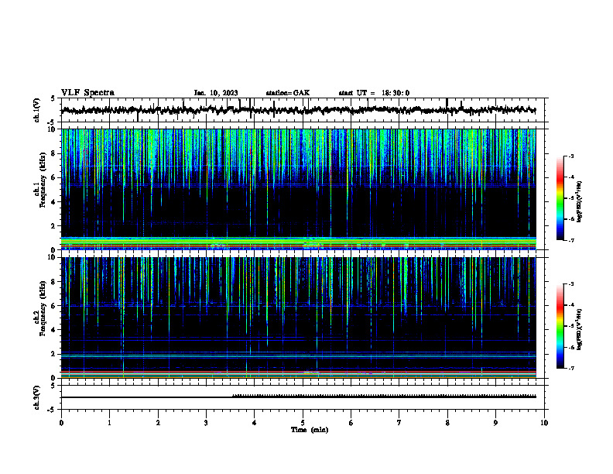Click the start UT 18:30:0 label
This screenshot has width=613, height=474.
[x=374, y=93]
